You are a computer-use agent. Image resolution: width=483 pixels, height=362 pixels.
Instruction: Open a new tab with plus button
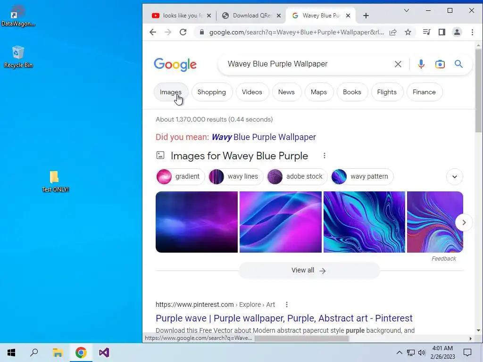366,16
